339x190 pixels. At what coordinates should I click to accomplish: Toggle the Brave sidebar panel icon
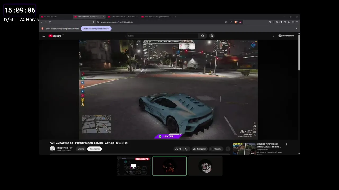(x=281, y=22)
